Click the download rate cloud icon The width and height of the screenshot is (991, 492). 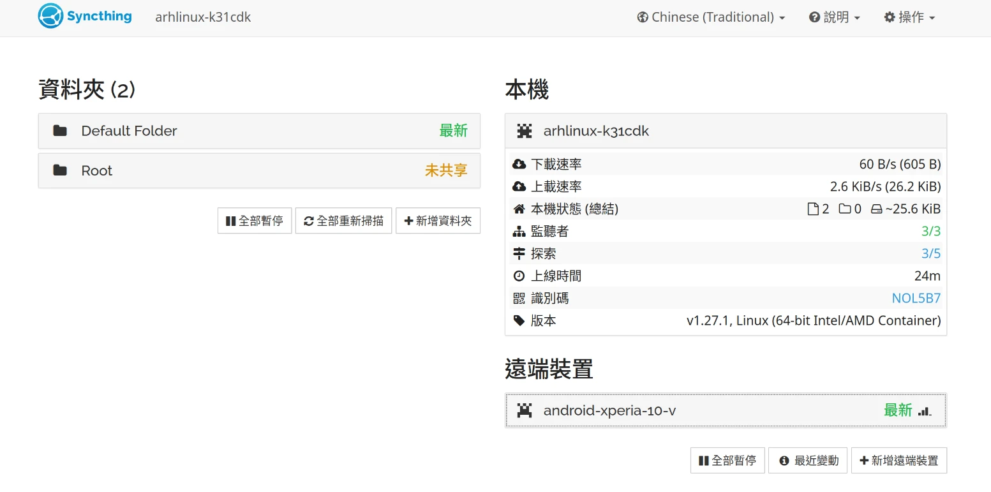pos(519,165)
